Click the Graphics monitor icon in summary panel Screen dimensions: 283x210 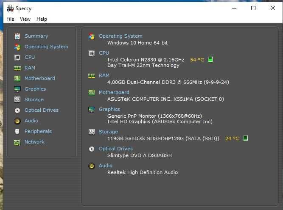click(92, 109)
